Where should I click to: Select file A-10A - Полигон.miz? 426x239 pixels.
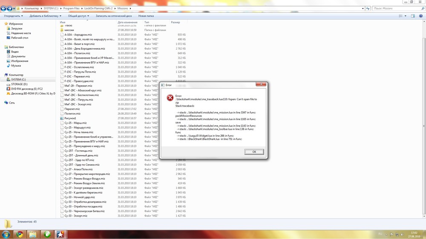tap(77, 53)
